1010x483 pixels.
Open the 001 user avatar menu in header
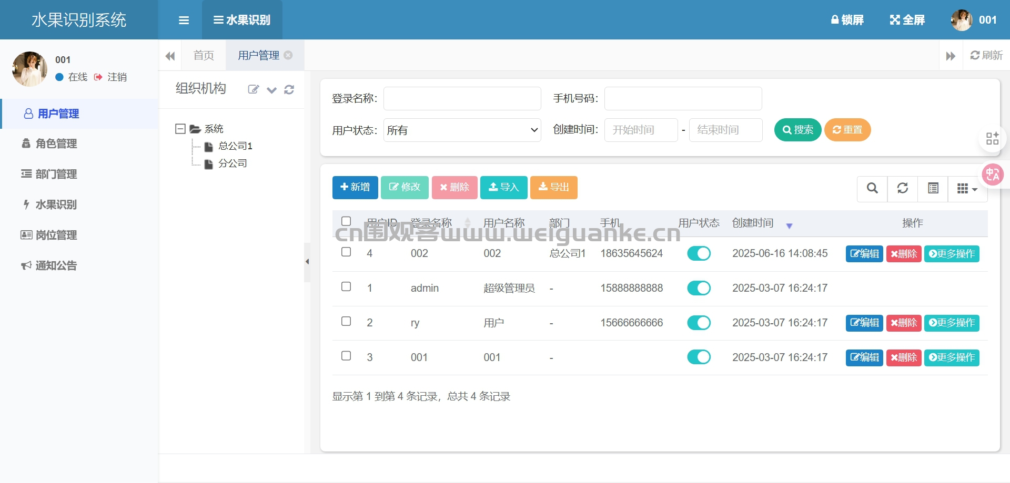coord(974,20)
